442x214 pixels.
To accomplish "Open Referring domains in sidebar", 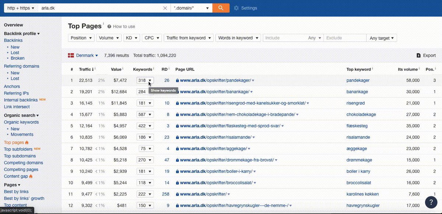I will click(x=22, y=66).
